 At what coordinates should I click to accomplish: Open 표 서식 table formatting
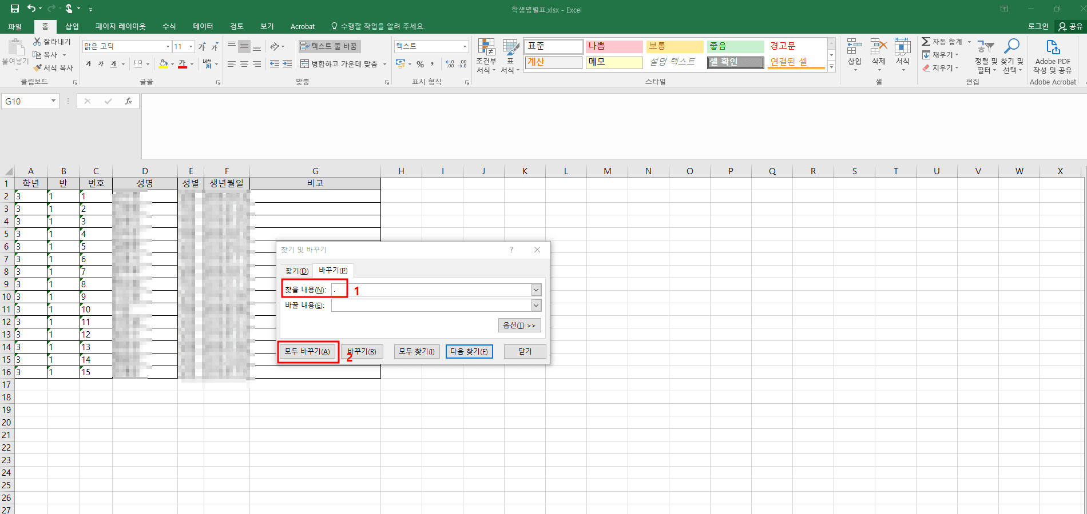[x=510, y=56]
